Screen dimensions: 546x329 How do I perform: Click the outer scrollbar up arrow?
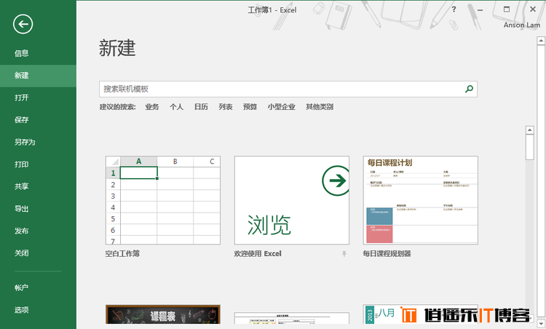click(541, 41)
